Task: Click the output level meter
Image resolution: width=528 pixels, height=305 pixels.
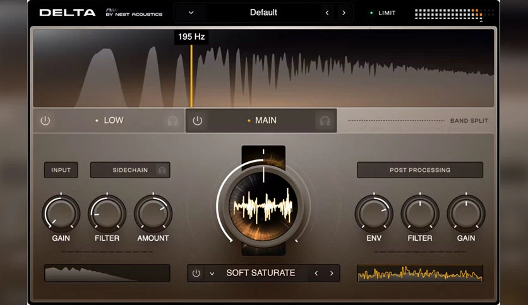Action: coord(454,14)
